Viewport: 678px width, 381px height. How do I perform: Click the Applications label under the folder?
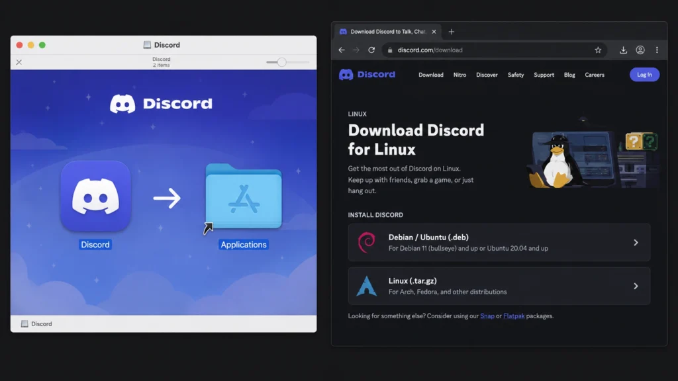244,245
